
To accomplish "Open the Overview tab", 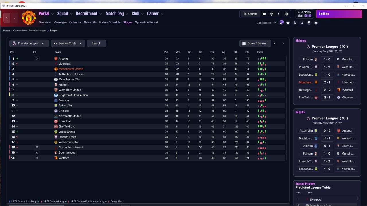I will tap(45, 22).
